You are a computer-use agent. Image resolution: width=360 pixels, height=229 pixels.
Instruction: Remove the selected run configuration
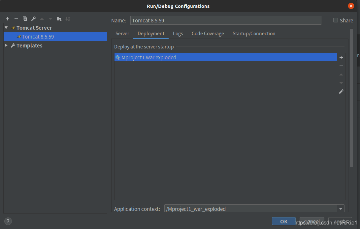click(16, 19)
